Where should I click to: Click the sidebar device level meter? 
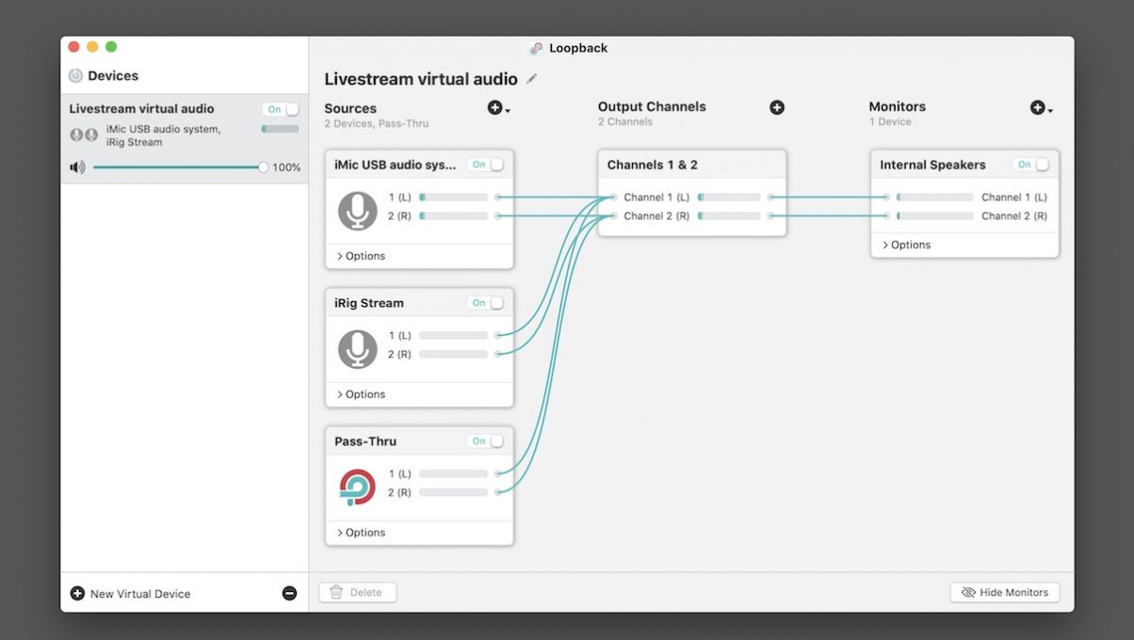coord(280,129)
